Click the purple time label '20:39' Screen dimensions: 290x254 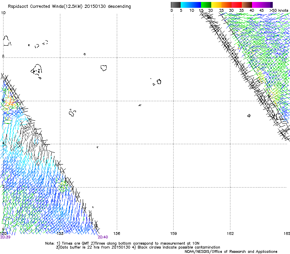coord(5,237)
